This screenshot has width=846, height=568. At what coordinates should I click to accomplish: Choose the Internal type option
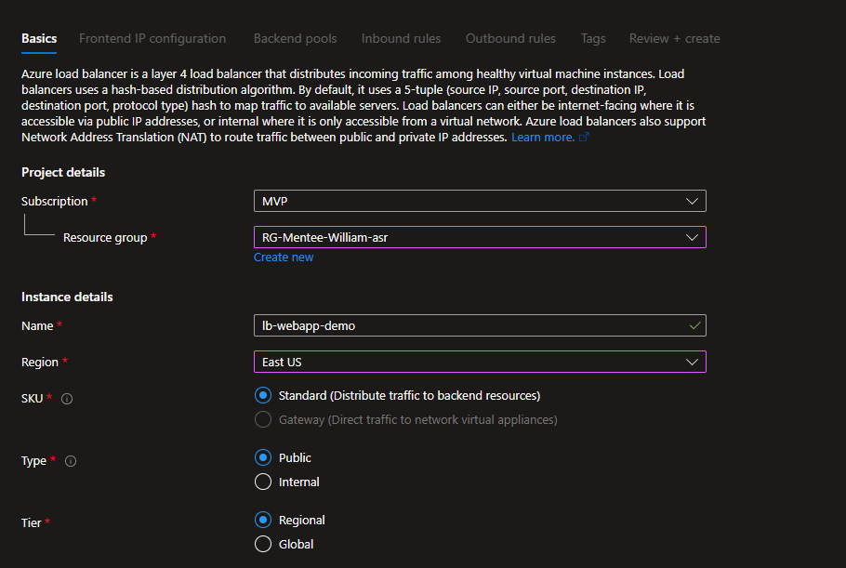coord(263,482)
